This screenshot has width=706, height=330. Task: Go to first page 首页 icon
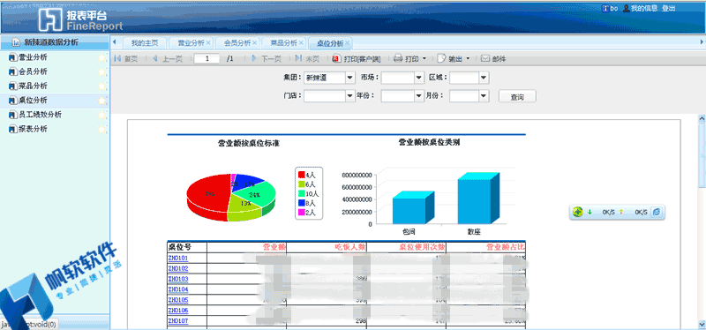pyautogui.click(x=118, y=58)
